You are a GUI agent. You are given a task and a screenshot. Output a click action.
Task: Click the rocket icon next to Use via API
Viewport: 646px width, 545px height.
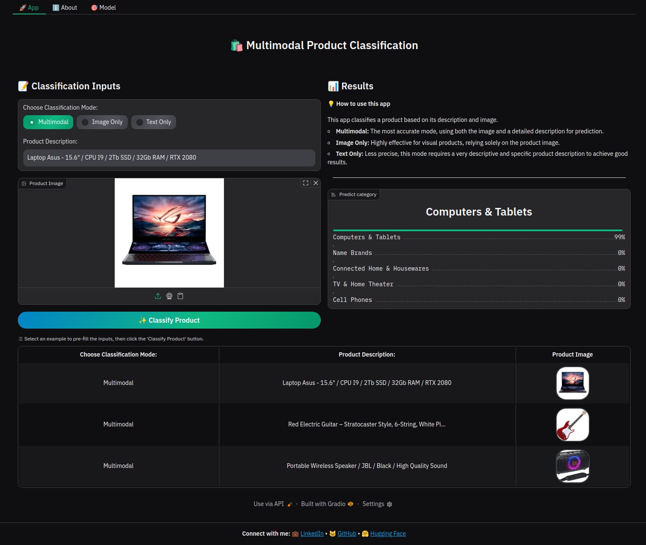click(x=290, y=504)
